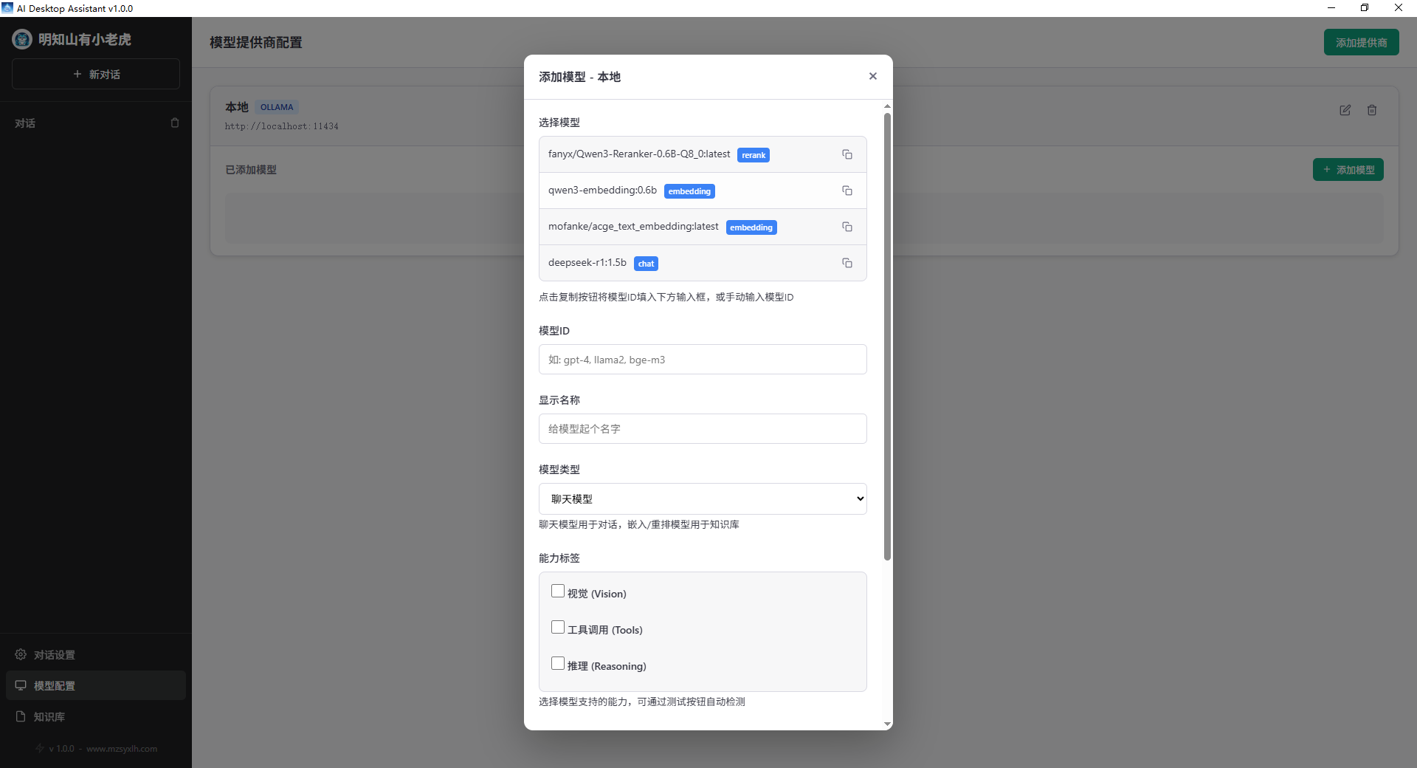
Task: Open 知识库 in the sidebar
Action: pos(96,716)
